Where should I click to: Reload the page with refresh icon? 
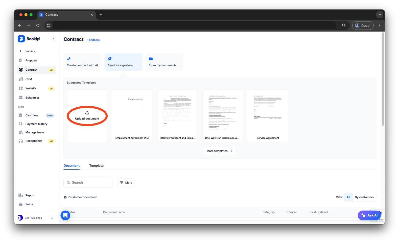[38, 26]
